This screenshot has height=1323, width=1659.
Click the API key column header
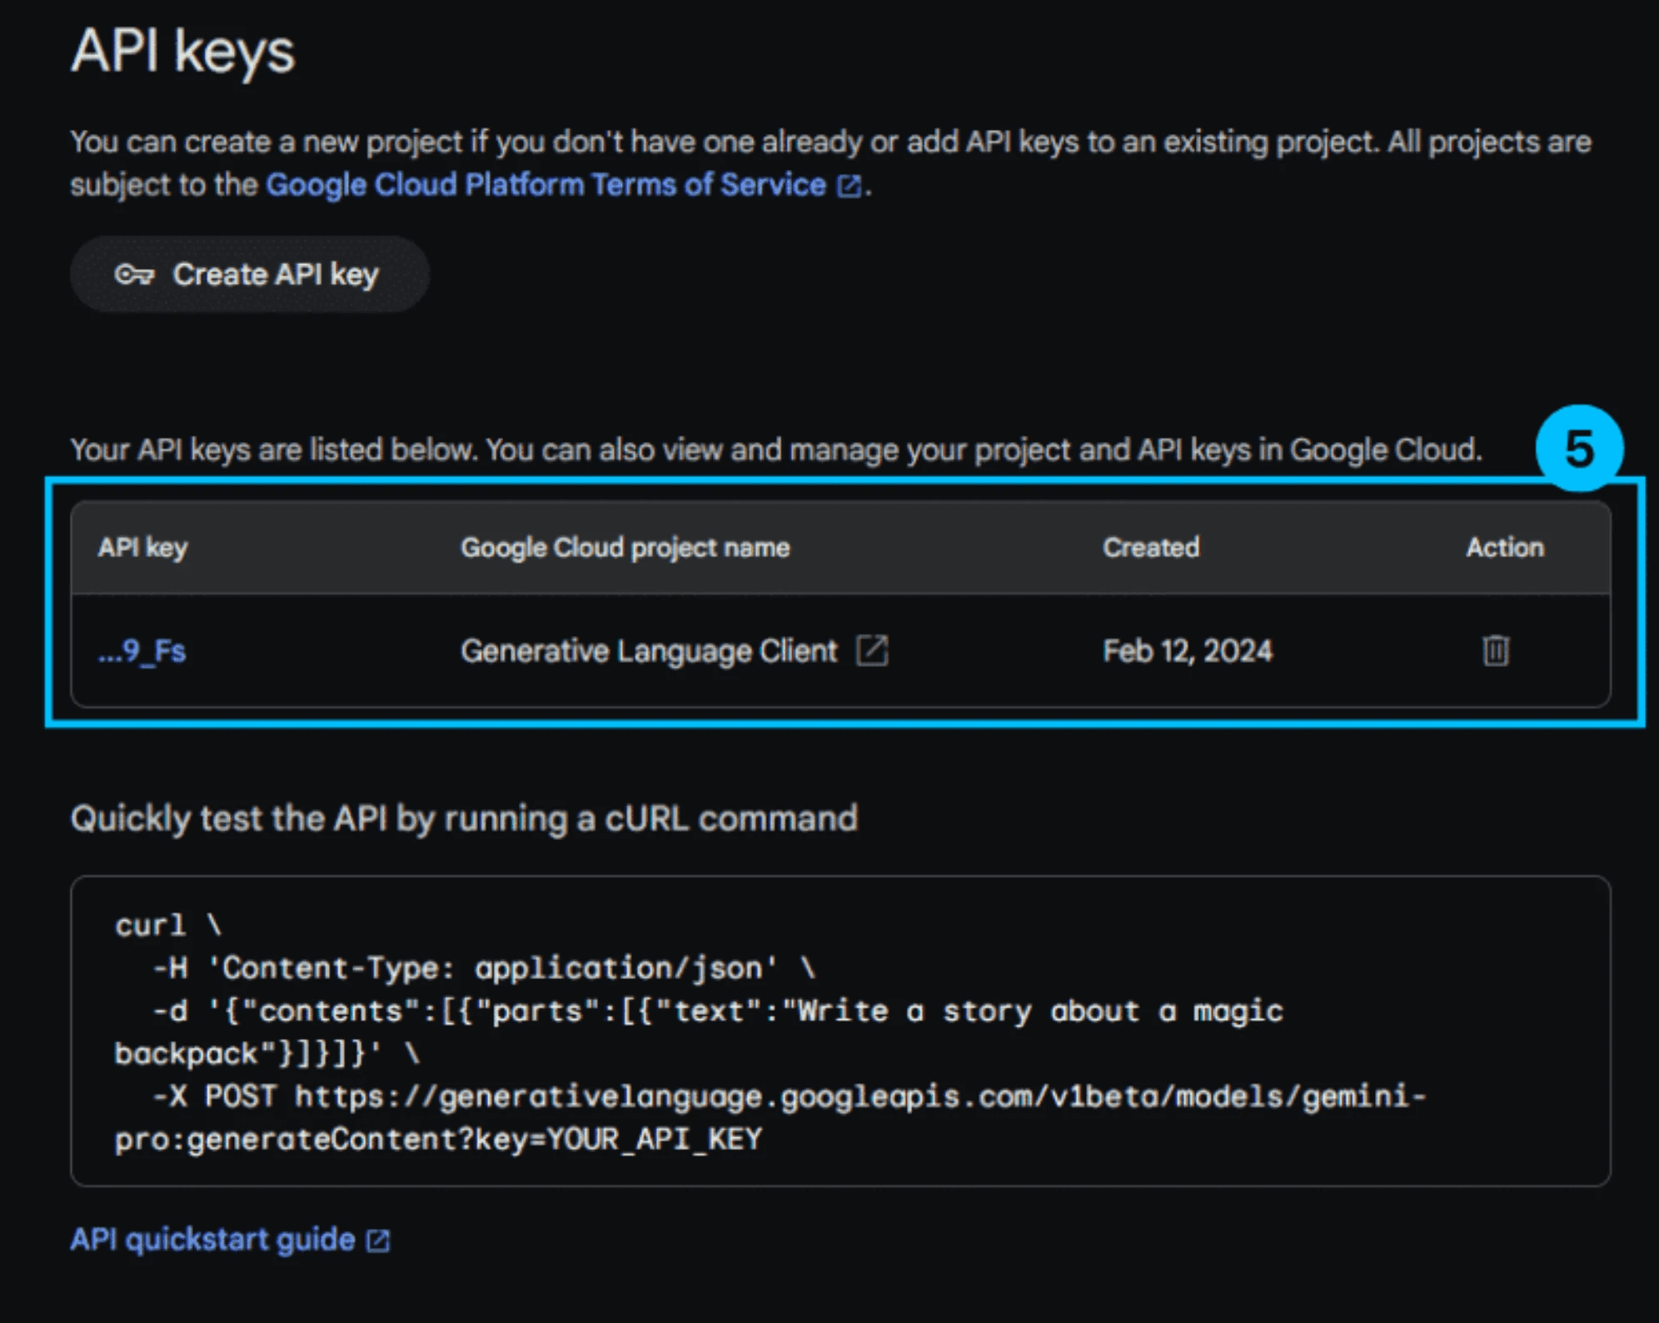point(142,547)
